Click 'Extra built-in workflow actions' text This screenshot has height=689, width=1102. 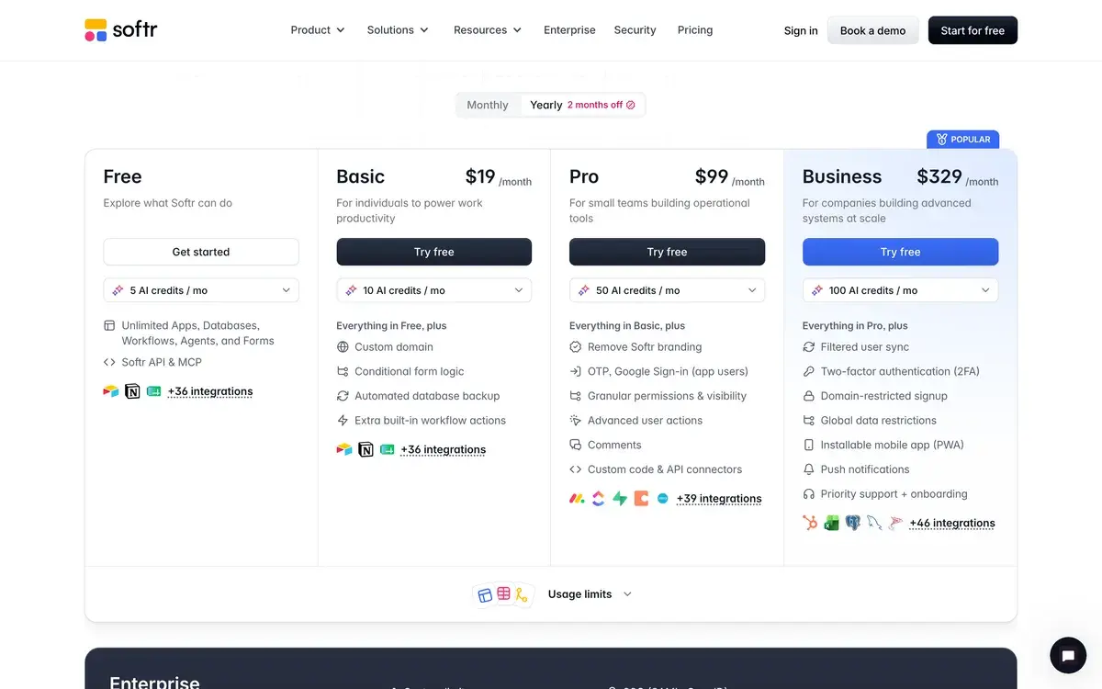430,421
